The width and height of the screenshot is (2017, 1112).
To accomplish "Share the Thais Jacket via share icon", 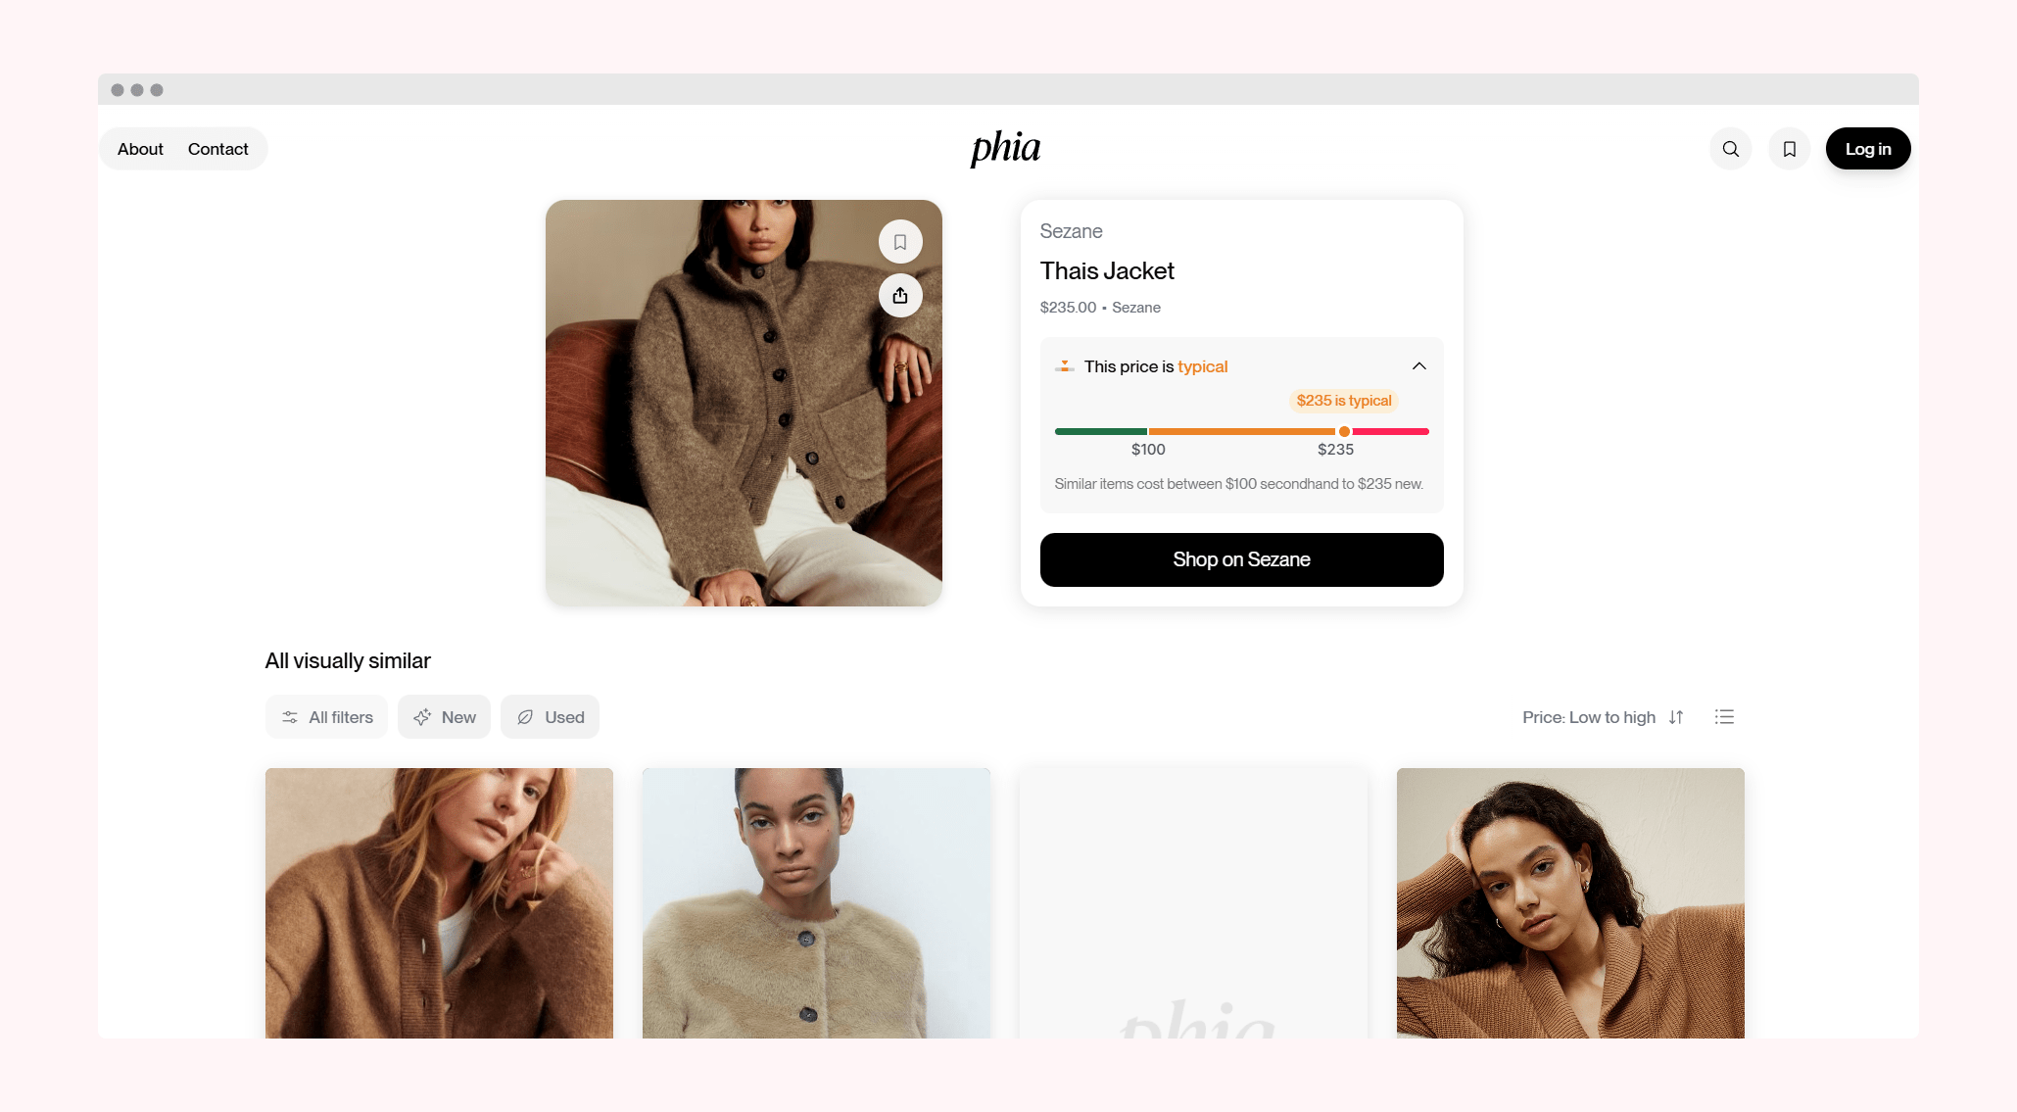I will tap(900, 295).
